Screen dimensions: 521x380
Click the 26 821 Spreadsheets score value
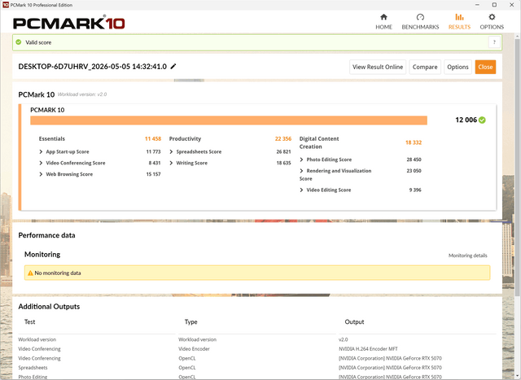pyautogui.click(x=283, y=152)
